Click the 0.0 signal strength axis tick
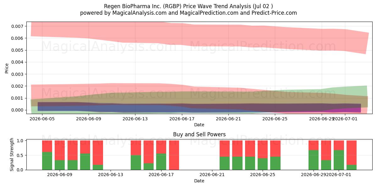Image resolution: width=377 pixels, height=188 pixels. coord(21,170)
